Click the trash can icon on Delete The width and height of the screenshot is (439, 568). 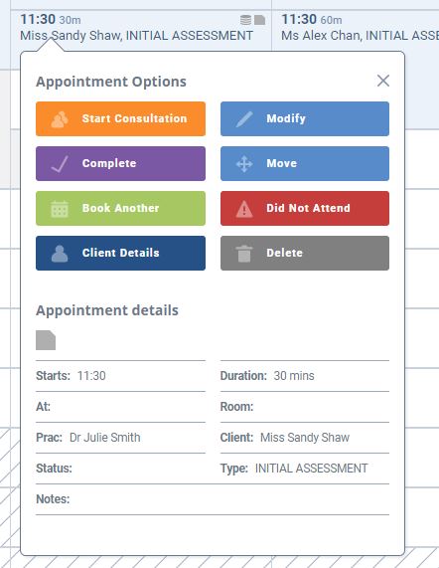click(244, 254)
